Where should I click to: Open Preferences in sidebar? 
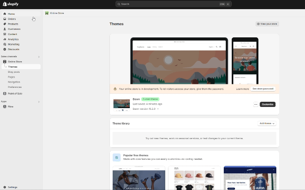click(15, 87)
